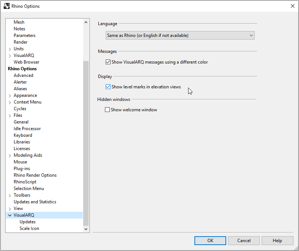299x251 pixels.
Task: Uncheck Show level marks in elevation views
Action: 108,87
